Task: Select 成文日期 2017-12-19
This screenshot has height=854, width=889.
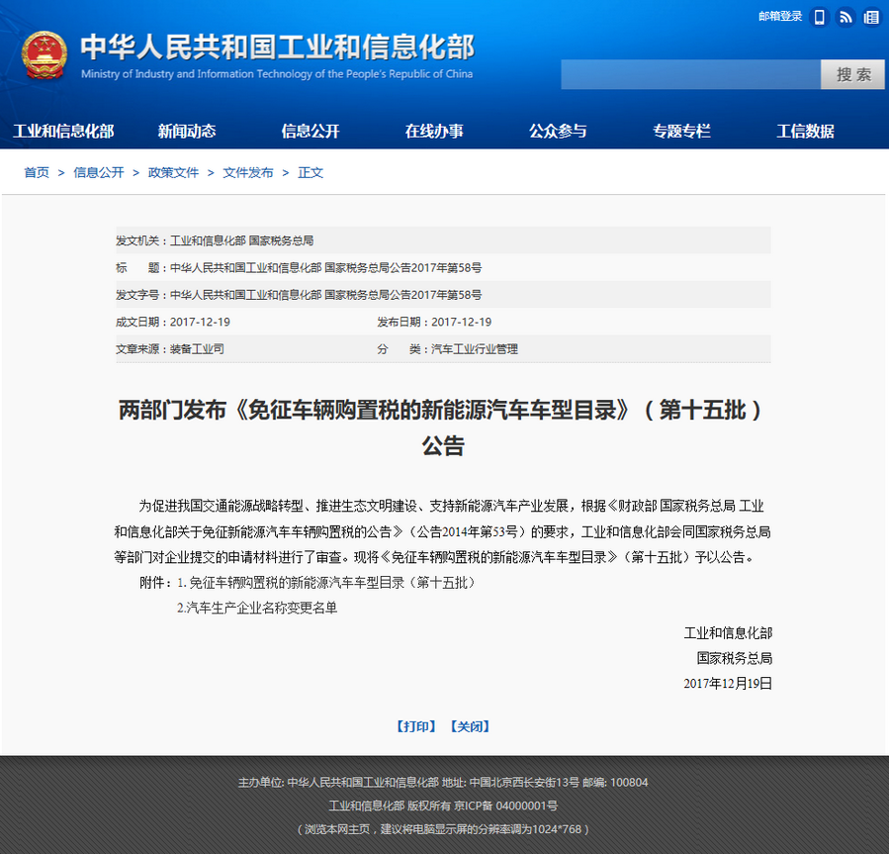Action: point(173,322)
